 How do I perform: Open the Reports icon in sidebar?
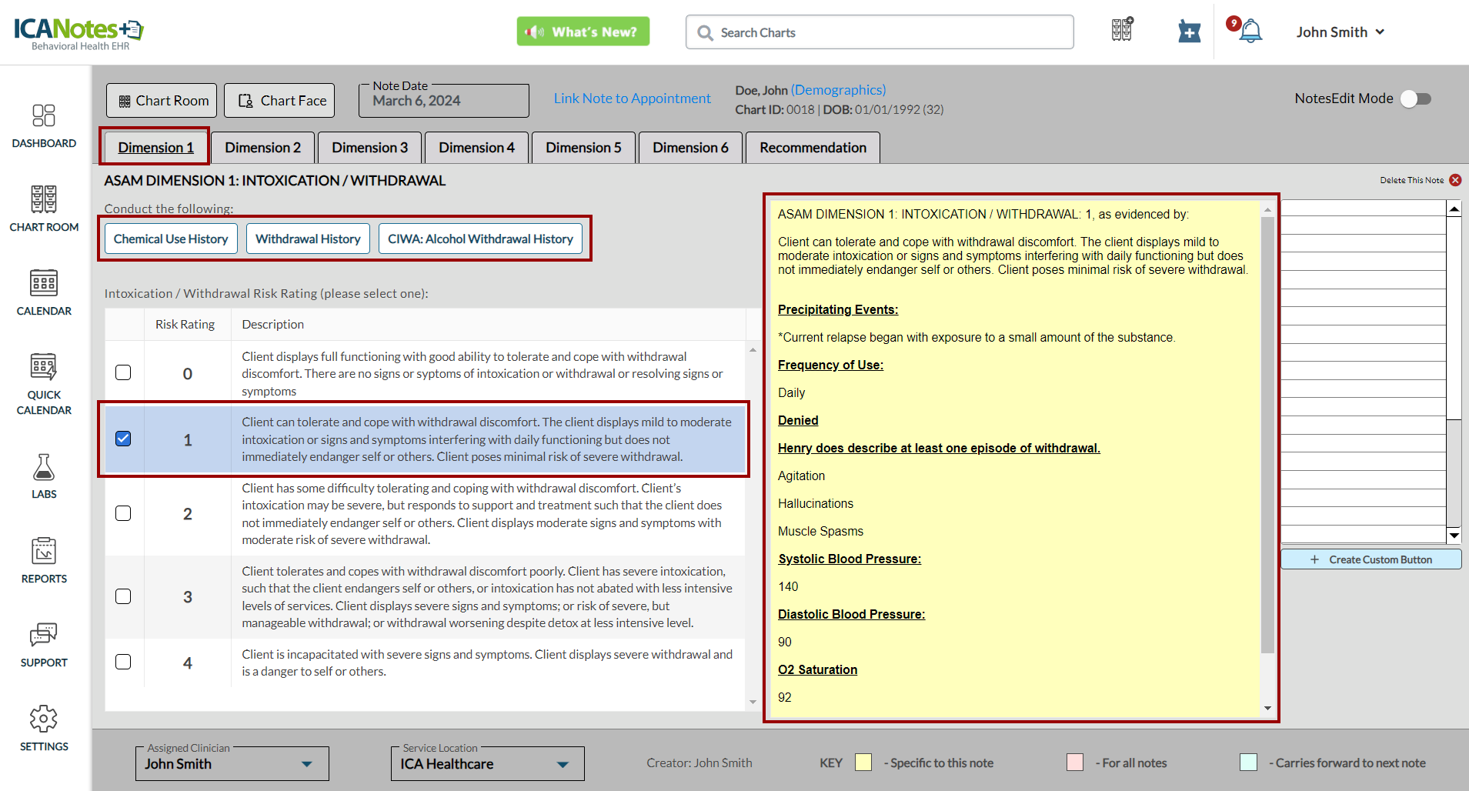tap(44, 551)
